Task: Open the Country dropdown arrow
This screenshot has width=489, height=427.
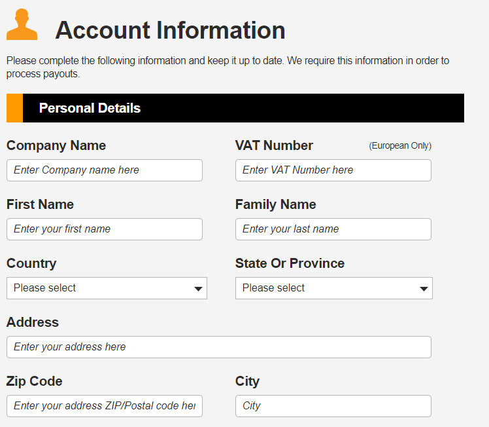Action: [x=198, y=289]
